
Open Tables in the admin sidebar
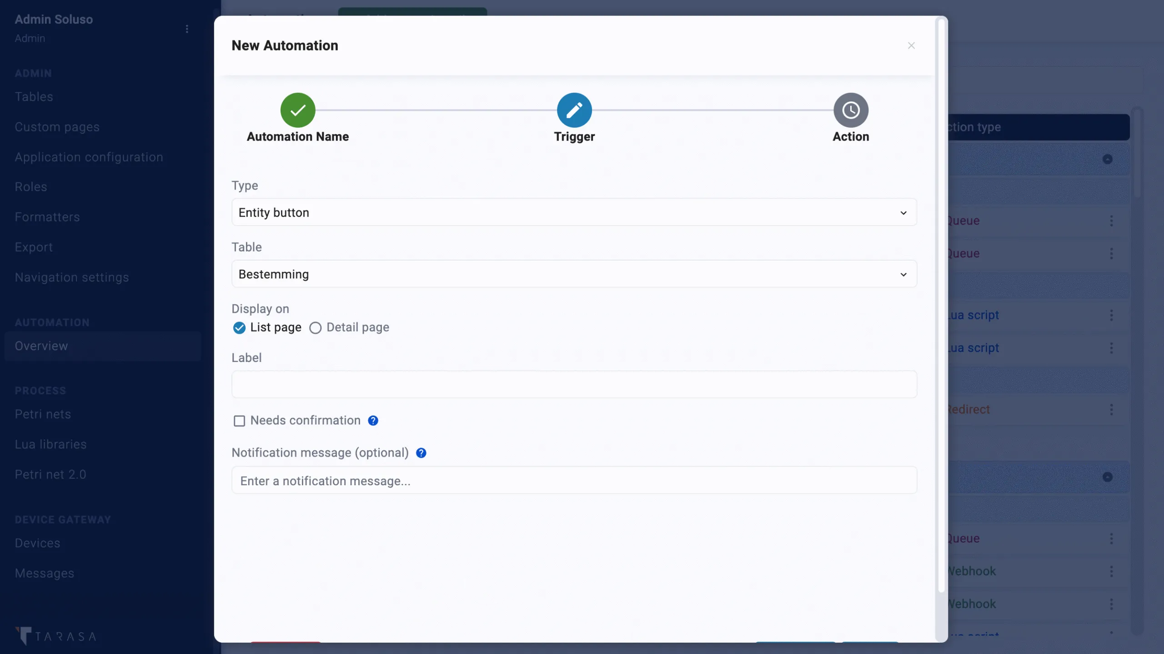pos(34,97)
